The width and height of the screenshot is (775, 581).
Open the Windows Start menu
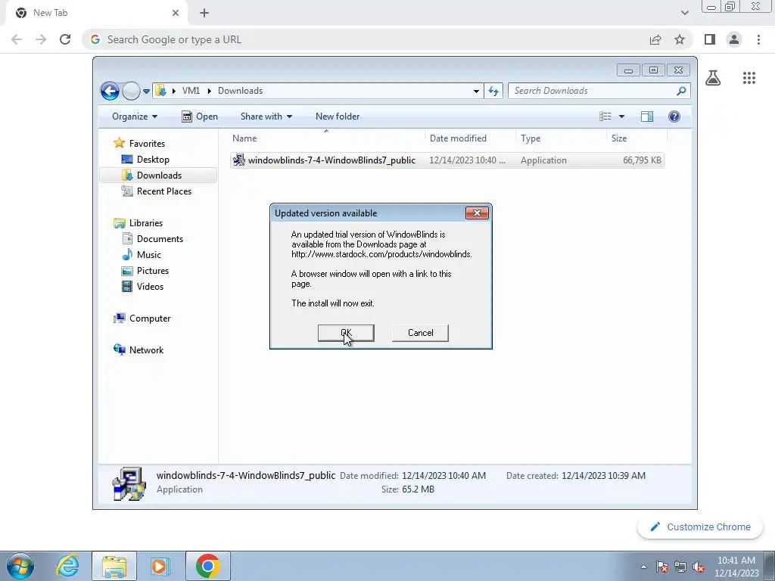point(20,566)
